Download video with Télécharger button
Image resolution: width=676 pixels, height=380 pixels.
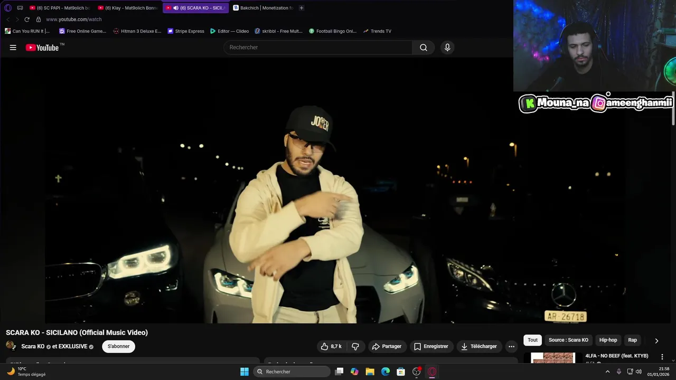pyautogui.click(x=479, y=347)
